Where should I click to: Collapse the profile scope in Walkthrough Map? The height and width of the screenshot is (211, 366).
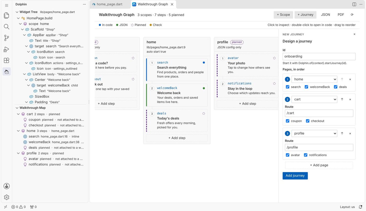point(18,153)
